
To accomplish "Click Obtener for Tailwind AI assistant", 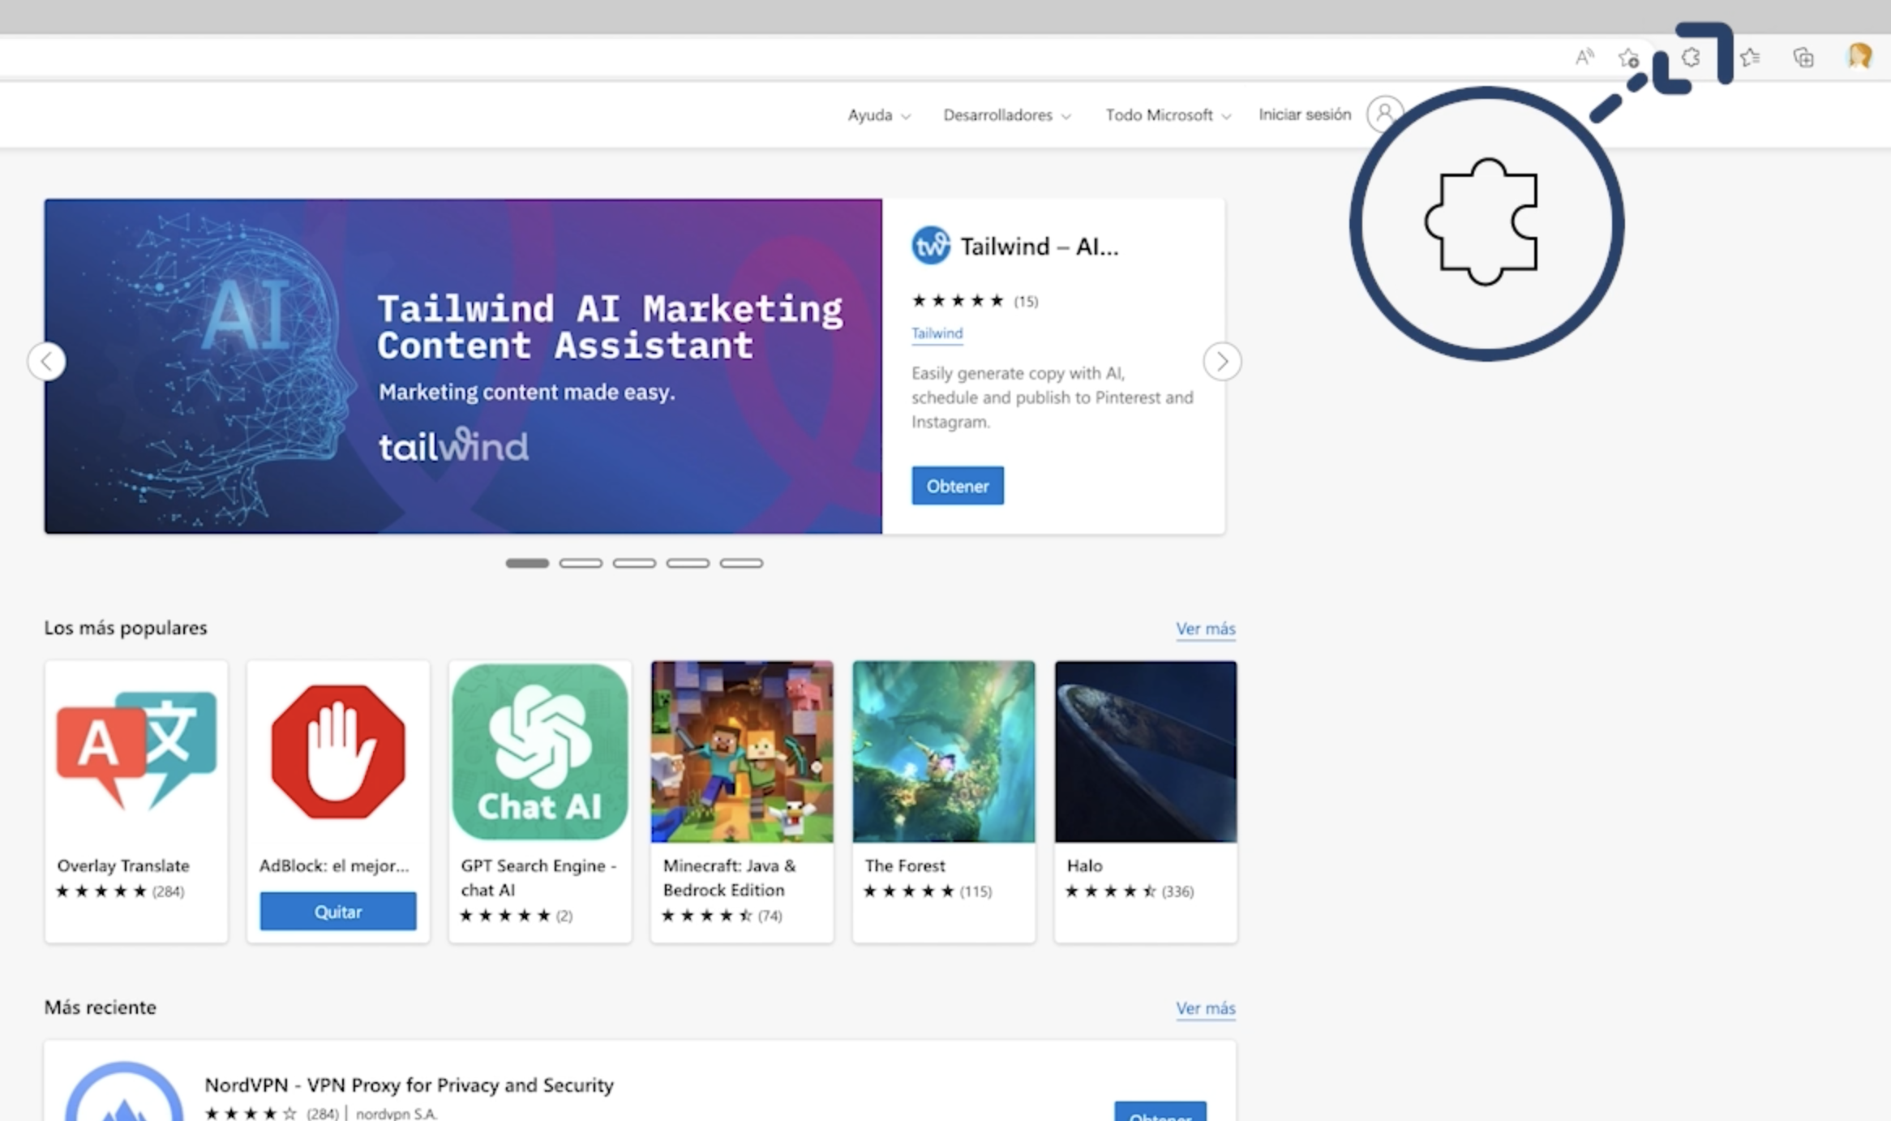I will (958, 485).
